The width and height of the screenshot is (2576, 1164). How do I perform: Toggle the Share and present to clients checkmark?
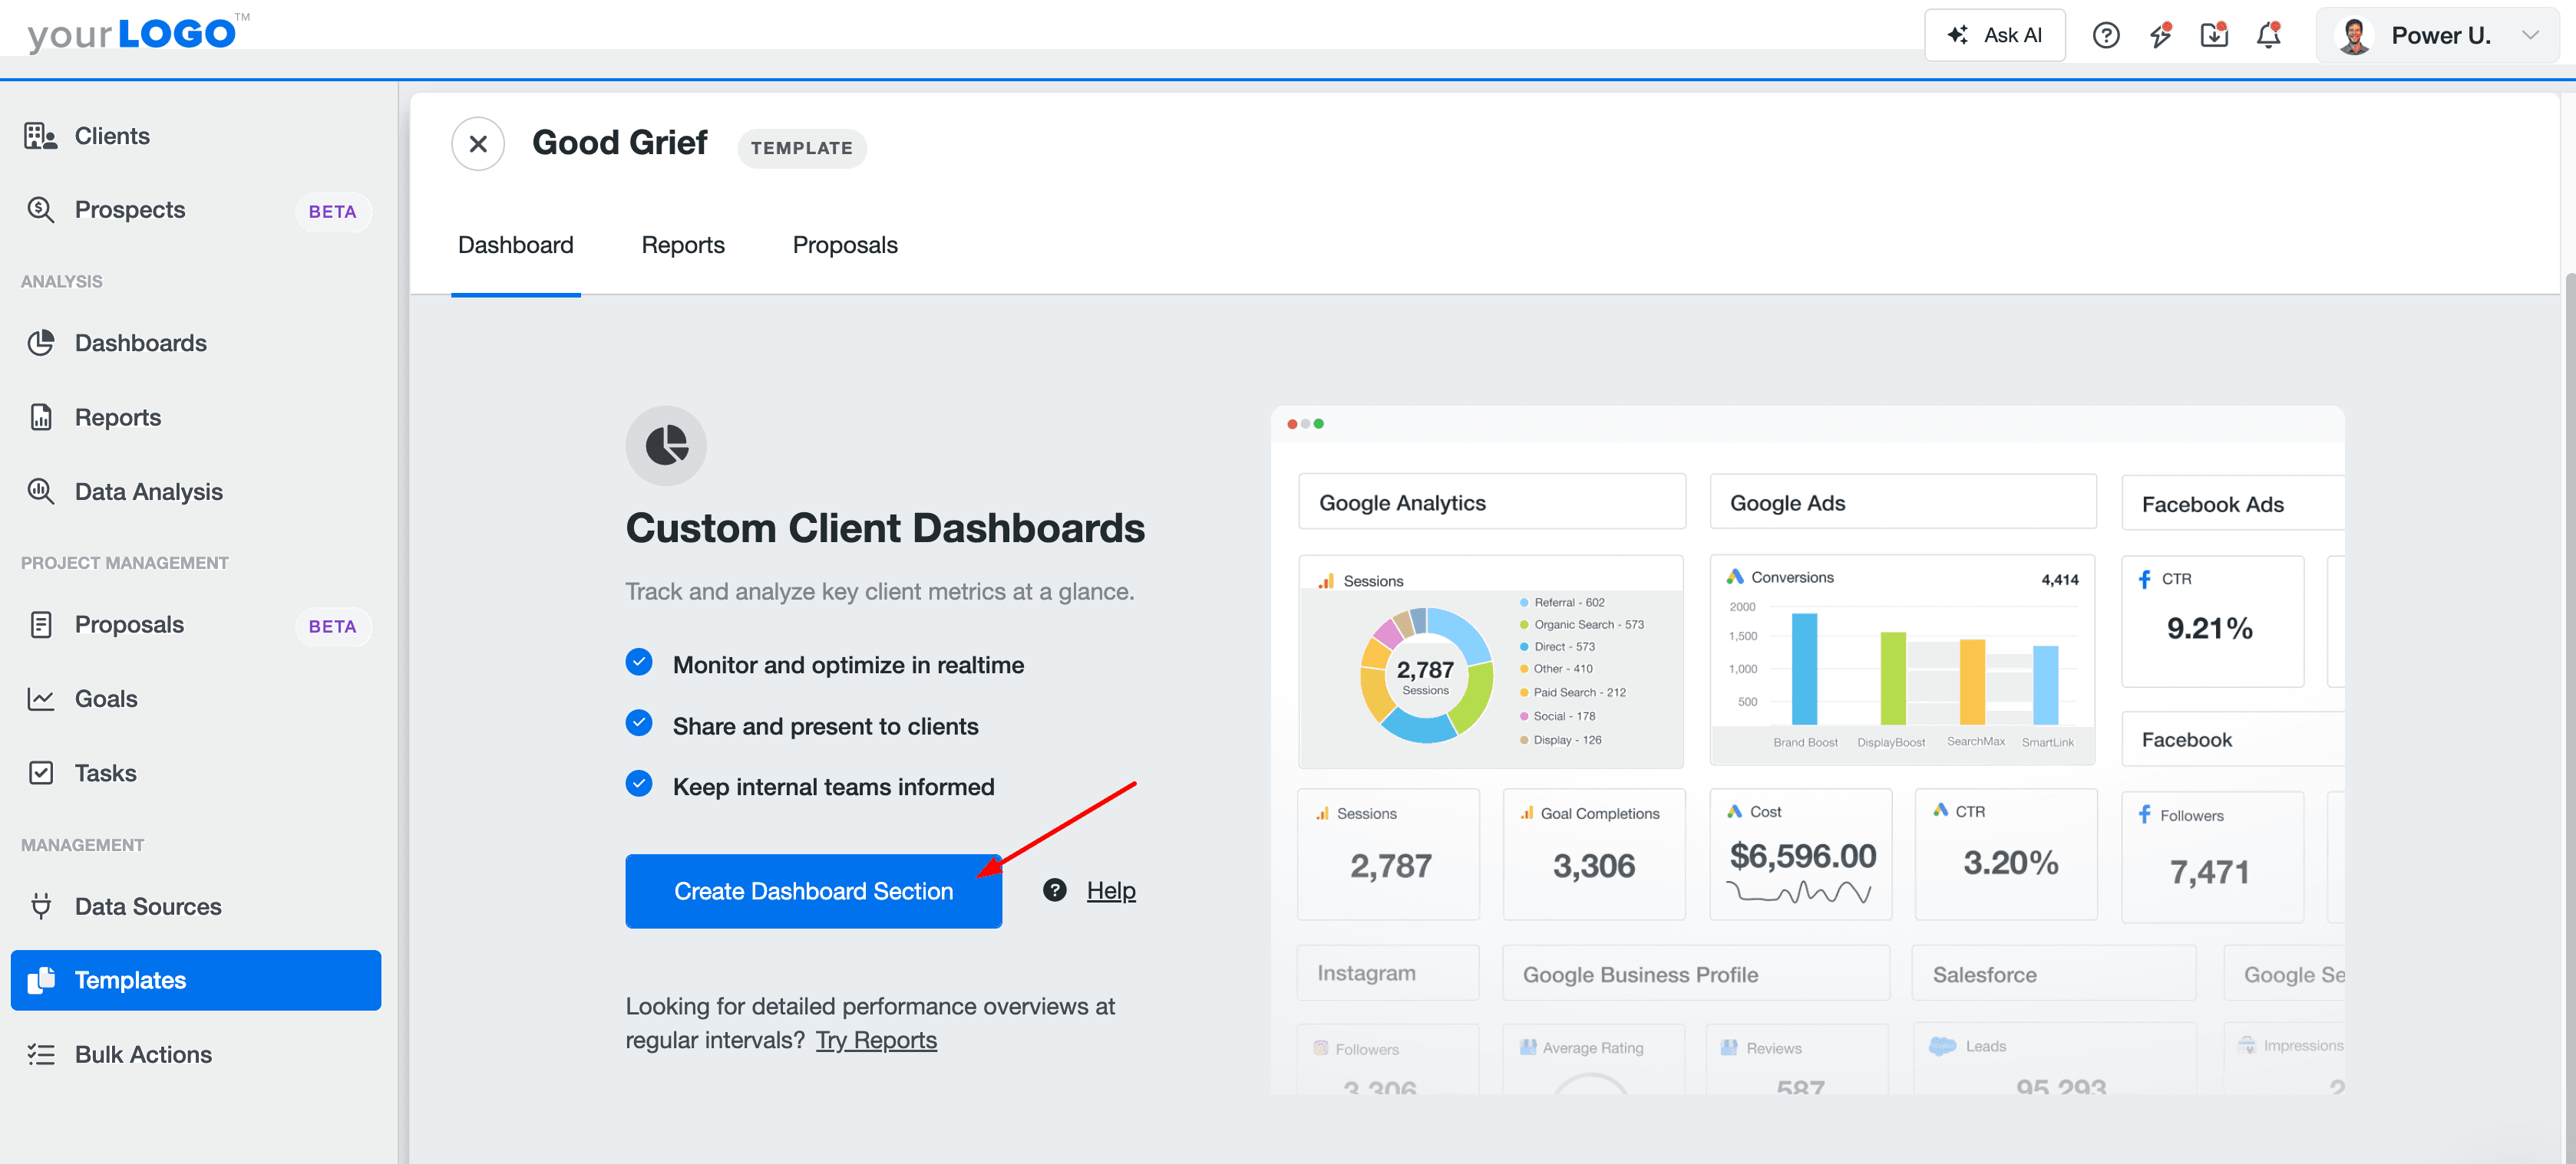click(639, 723)
